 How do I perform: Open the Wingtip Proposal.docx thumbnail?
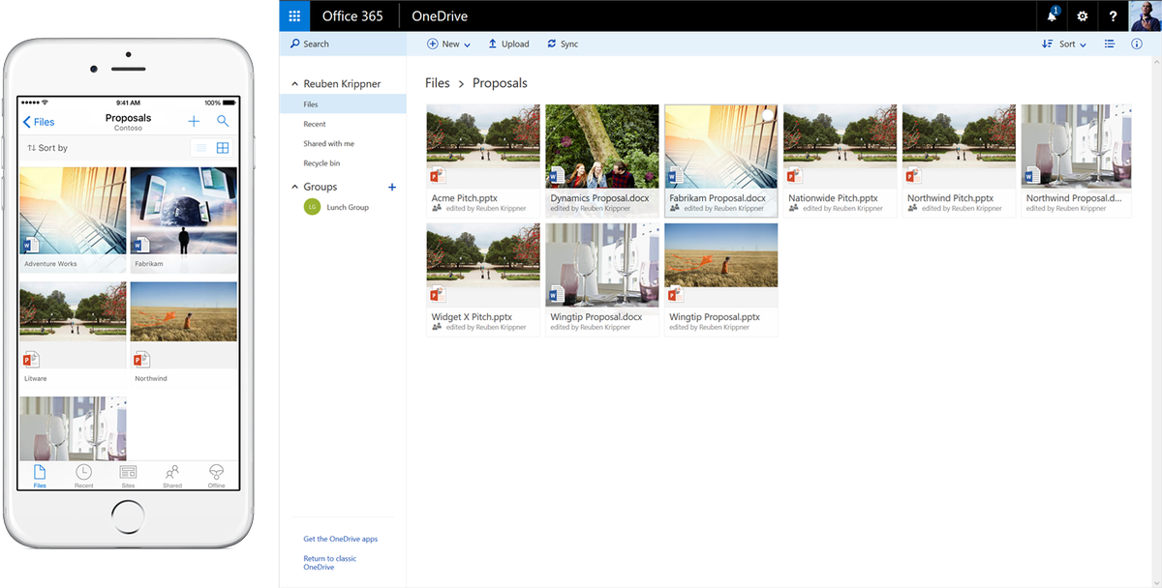pos(602,266)
